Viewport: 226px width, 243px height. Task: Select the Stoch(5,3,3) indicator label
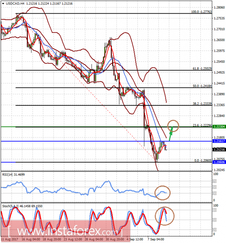[x=22, y=206]
